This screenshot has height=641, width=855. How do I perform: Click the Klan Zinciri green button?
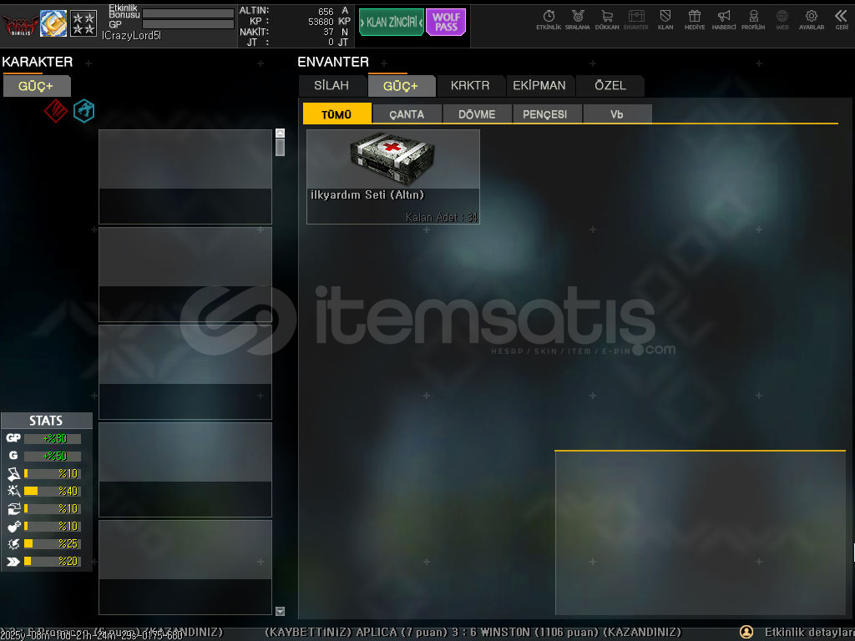[391, 22]
